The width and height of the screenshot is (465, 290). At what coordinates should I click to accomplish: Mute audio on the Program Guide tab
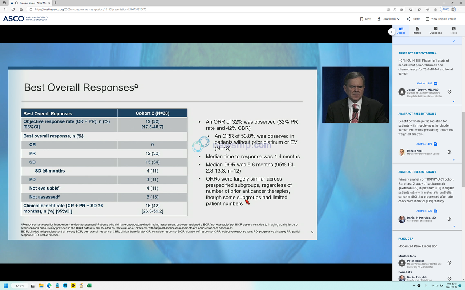tap(17, 3)
